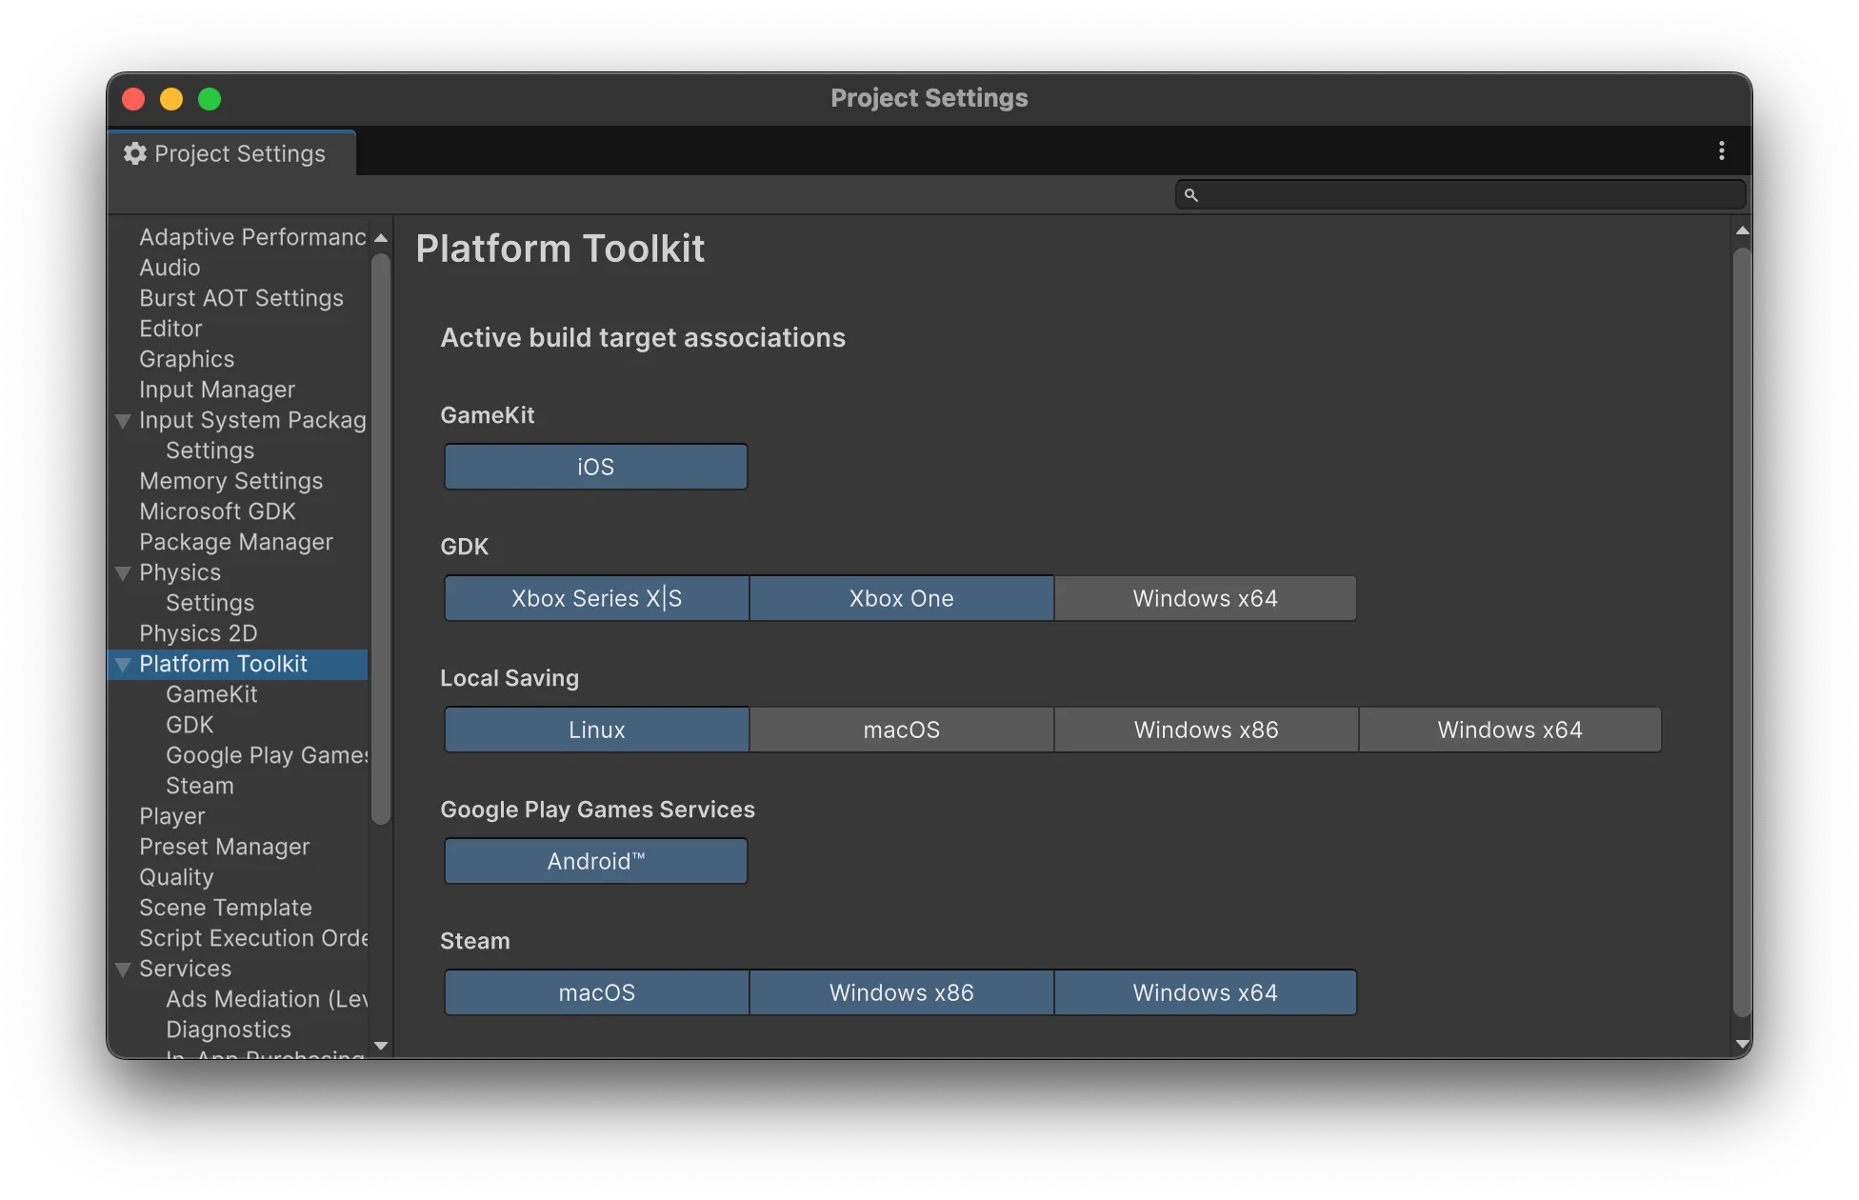This screenshot has height=1200, width=1859.
Task: Select Google Play Games settings
Action: tap(265, 755)
